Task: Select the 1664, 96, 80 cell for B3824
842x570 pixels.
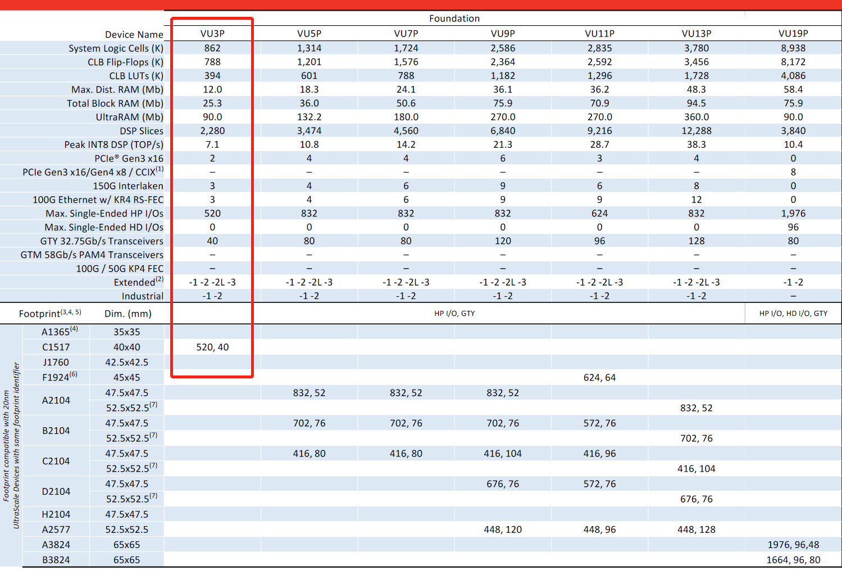Action: click(793, 560)
